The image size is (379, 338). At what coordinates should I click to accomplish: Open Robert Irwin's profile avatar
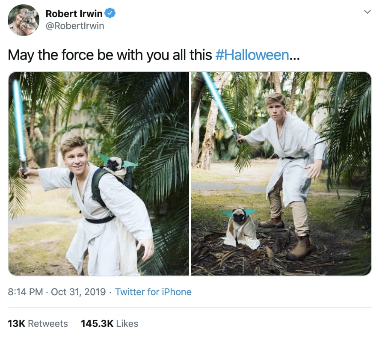(24, 20)
